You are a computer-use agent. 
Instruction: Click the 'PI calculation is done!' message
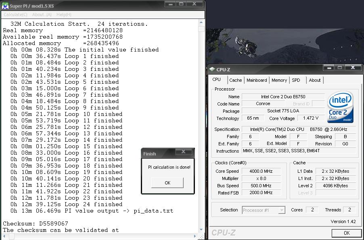click(169, 167)
